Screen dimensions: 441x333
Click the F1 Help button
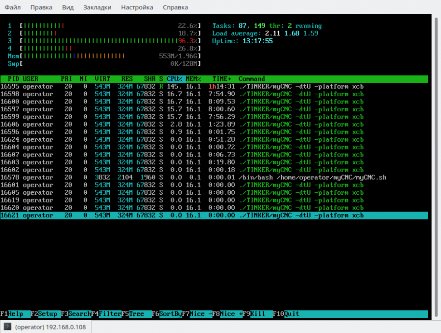coord(16,314)
